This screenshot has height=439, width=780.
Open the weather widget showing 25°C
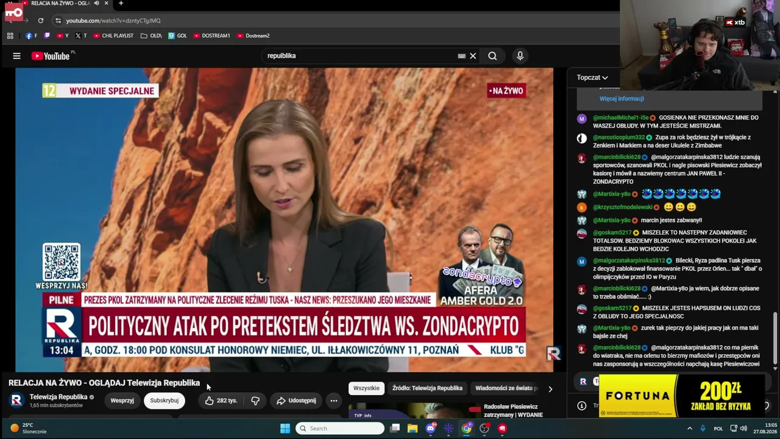(27, 428)
